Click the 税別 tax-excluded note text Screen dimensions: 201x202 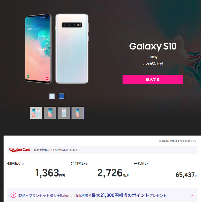coord(178,141)
